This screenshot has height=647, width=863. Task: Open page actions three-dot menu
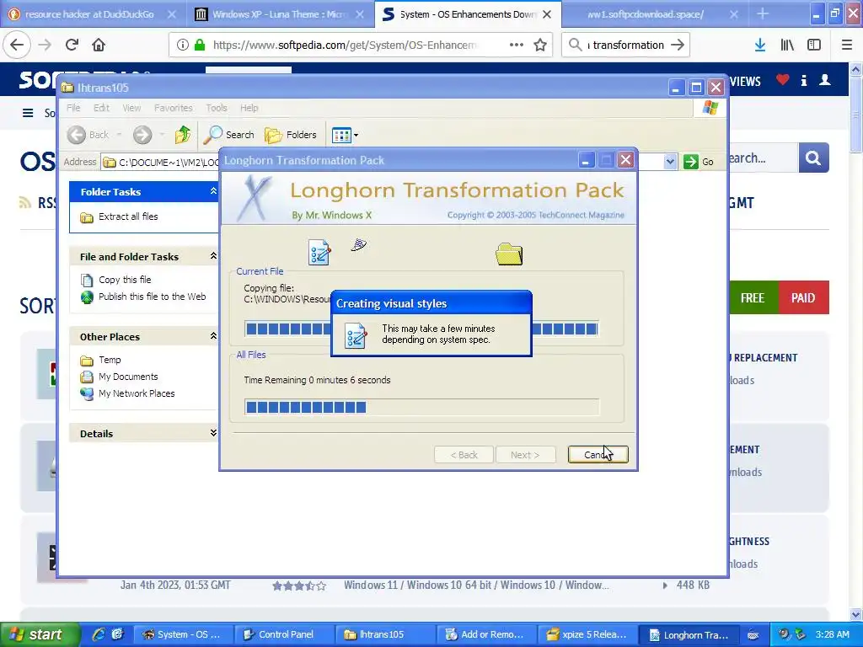(517, 45)
